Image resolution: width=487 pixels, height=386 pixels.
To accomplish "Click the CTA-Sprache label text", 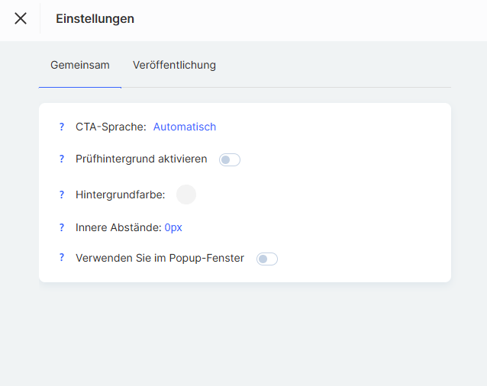I will [x=111, y=127].
